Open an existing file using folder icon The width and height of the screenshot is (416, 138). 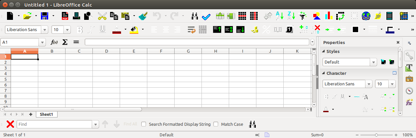[x=27, y=16]
